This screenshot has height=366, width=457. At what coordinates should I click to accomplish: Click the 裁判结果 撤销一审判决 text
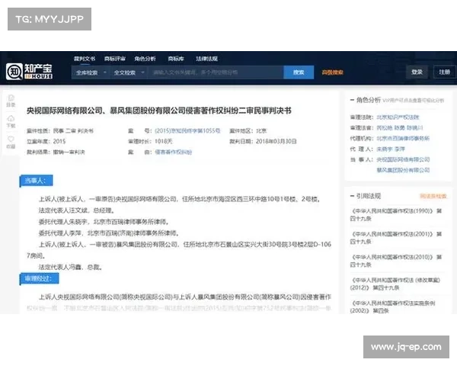pyautogui.click(x=56, y=152)
